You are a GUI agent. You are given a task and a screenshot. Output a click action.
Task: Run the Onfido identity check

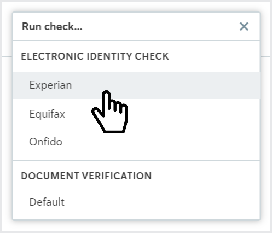(136, 142)
